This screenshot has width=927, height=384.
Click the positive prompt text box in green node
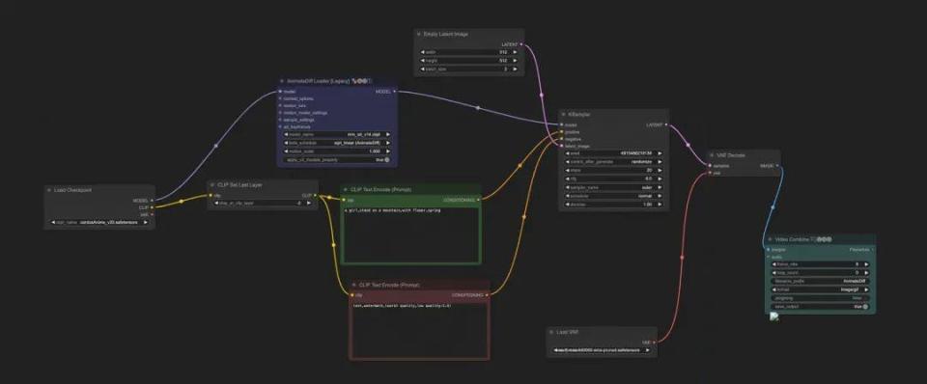411,234
